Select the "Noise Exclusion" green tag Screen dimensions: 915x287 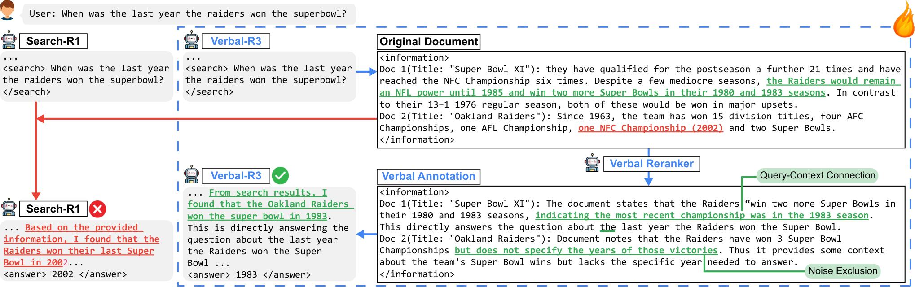pos(842,271)
